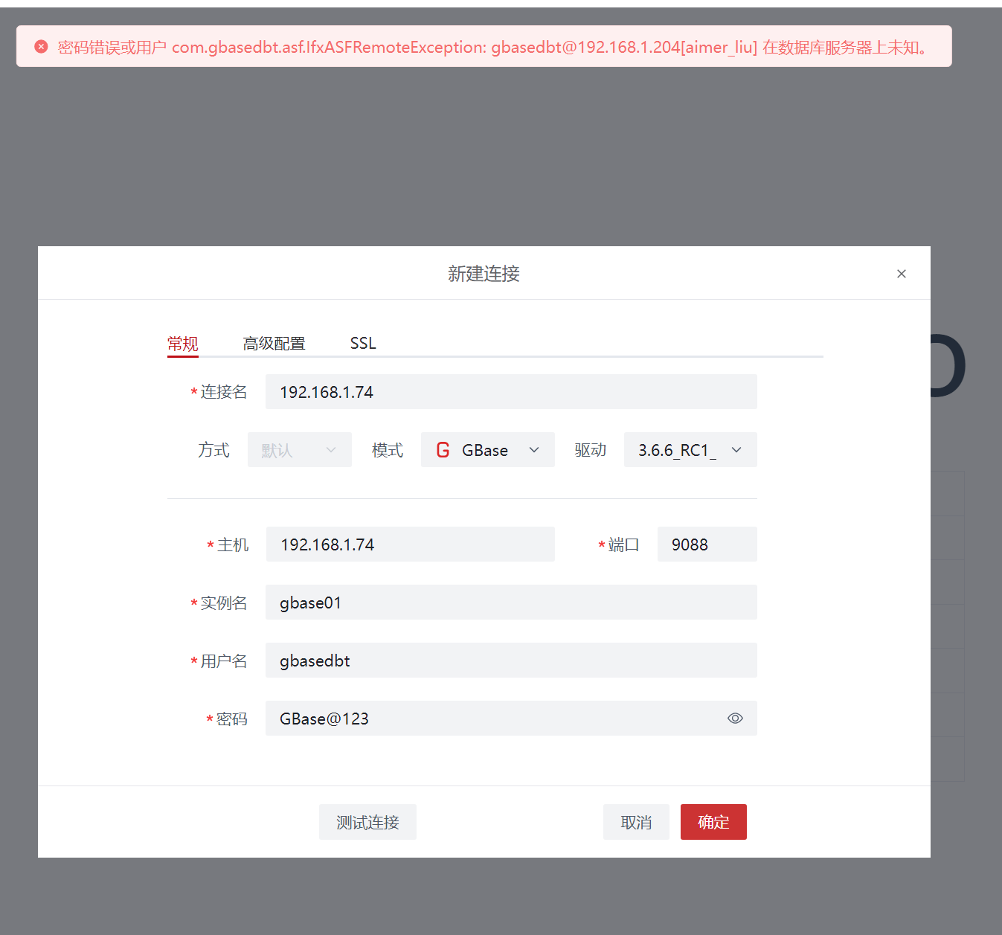Confirm with the red 确定 button
Viewport: 1002px width, 935px height.
713,822
